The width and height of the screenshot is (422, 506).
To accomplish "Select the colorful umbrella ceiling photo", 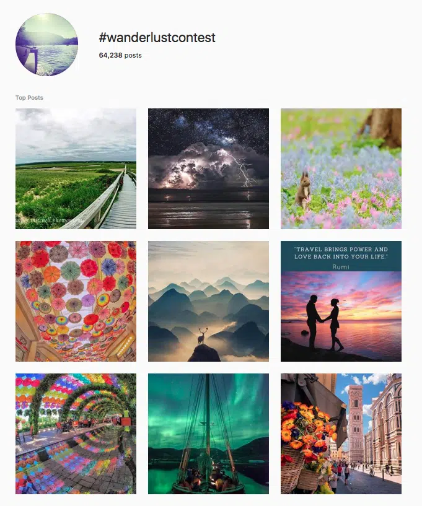I will click(x=76, y=301).
